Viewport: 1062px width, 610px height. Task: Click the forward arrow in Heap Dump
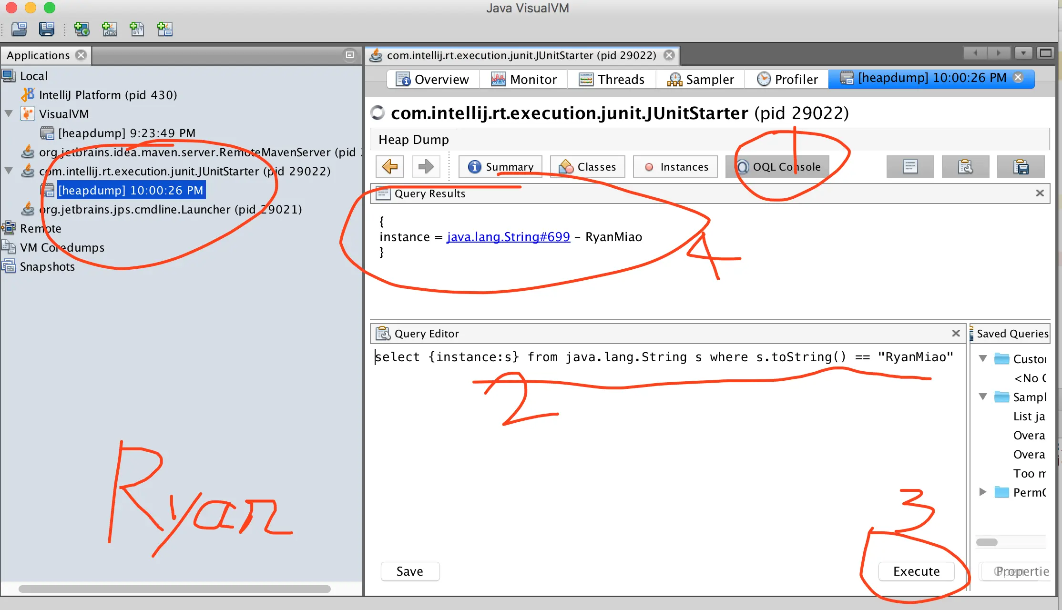425,167
